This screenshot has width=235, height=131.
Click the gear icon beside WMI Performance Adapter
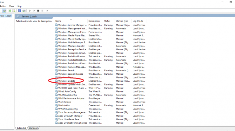[56, 98]
